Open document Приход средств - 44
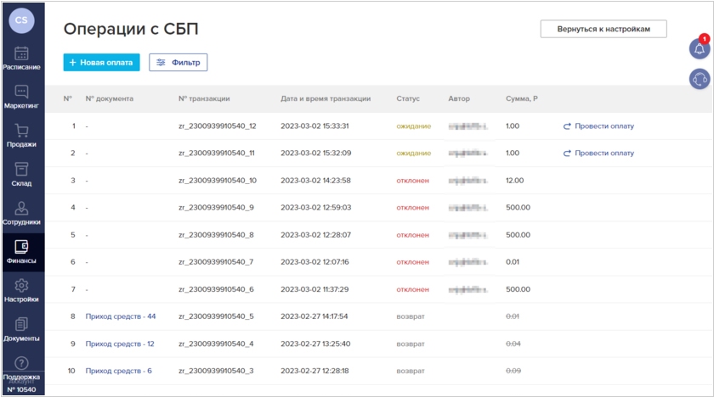Image resolution: width=714 pixels, height=397 pixels. tap(121, 316)
